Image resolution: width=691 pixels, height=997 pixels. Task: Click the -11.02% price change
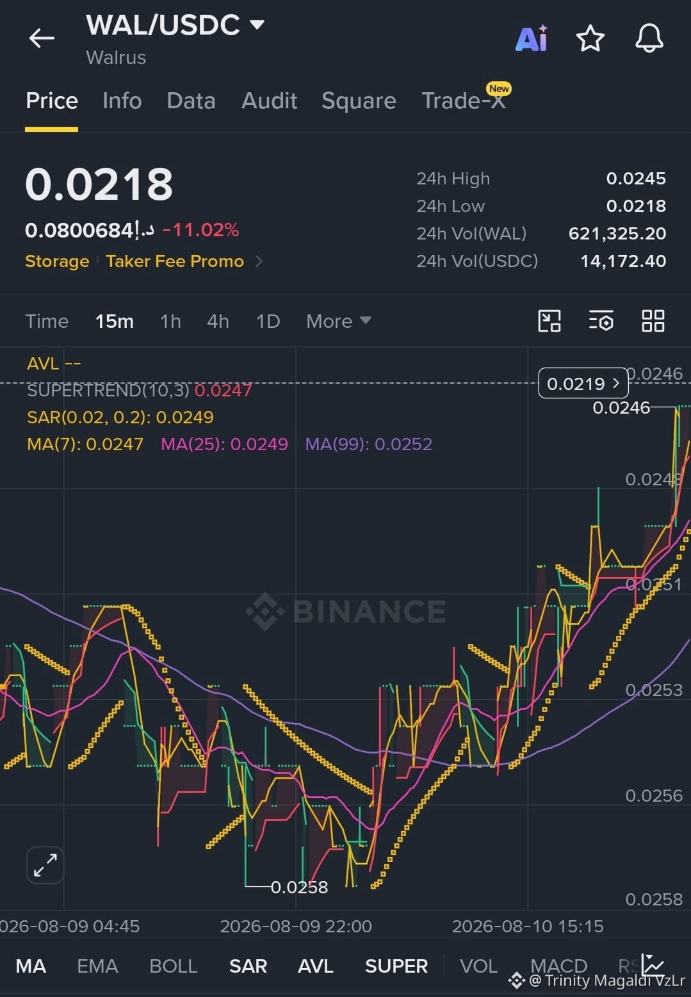[x=200, y=230]
